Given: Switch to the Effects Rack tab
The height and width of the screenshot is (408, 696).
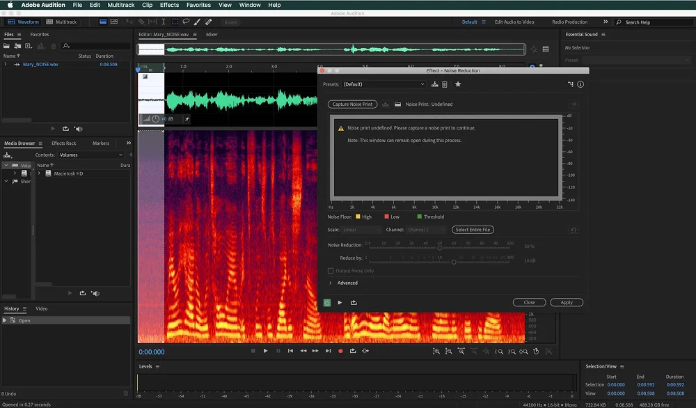Looking at the screenshot, I should 63,143.
